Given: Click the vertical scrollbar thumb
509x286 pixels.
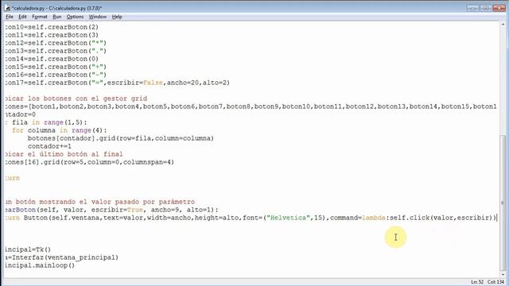Looking at the screenshot, I should pos(503,203).
